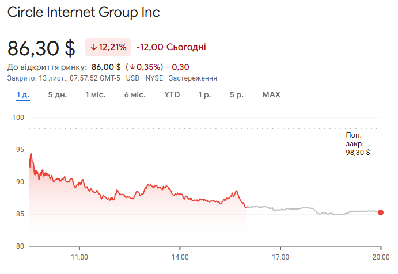Click the down-arrow icon in the 12,21% badge
This screenshot has height=274, width=398.
click(93, 47)
